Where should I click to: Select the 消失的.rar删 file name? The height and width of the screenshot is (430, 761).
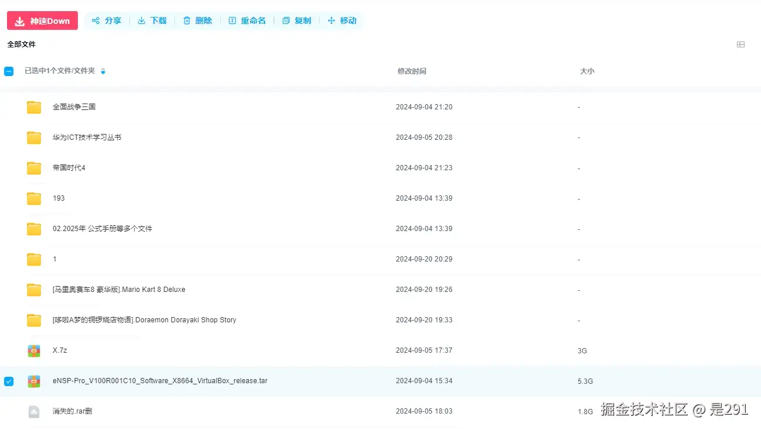coord(72,411)
